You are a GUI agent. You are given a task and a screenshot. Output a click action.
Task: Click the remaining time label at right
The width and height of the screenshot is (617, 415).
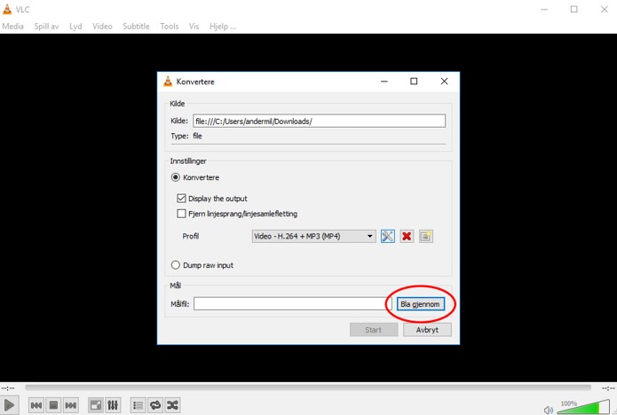608,388
